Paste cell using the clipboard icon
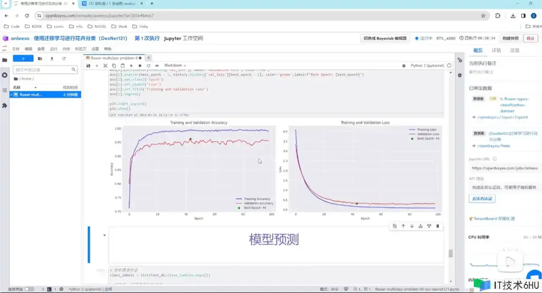The image size is (542, 293). 123,66
